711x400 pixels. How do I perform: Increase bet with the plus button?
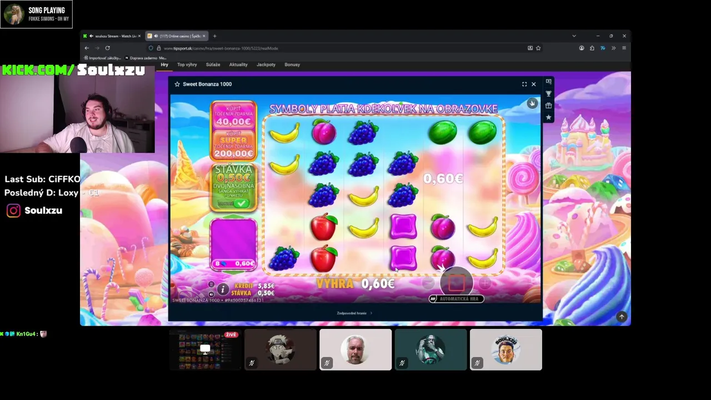[485, 284]
